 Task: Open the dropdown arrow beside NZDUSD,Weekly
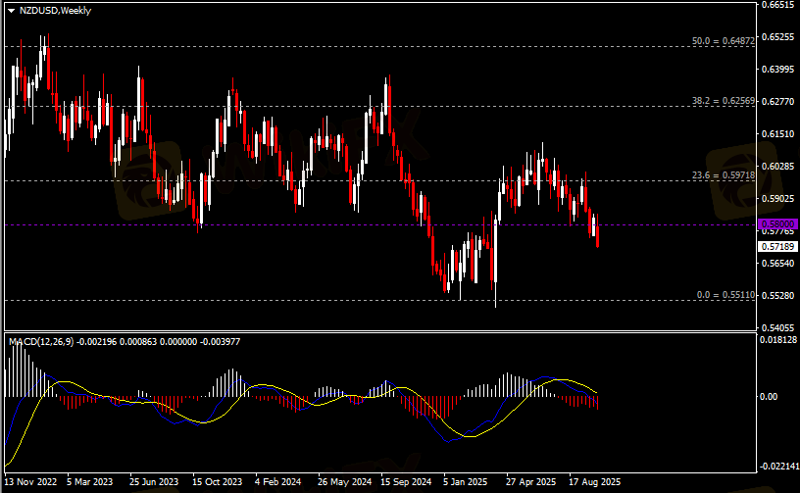pyautogui.click(x=11, y=9)
